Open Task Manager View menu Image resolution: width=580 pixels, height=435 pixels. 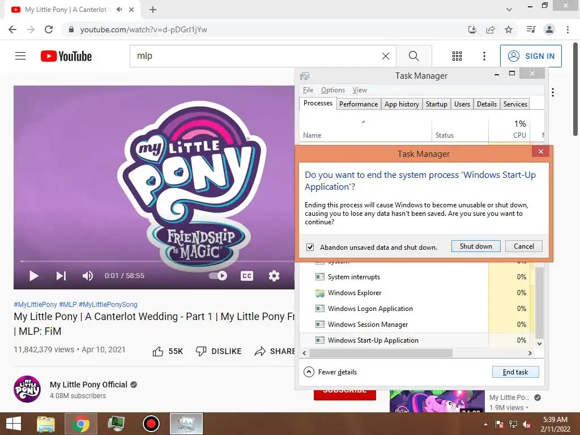click(x=360, y=90)
